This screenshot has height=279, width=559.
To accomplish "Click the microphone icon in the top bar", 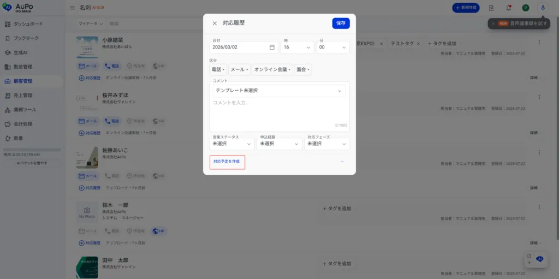I will coord(543,8).
